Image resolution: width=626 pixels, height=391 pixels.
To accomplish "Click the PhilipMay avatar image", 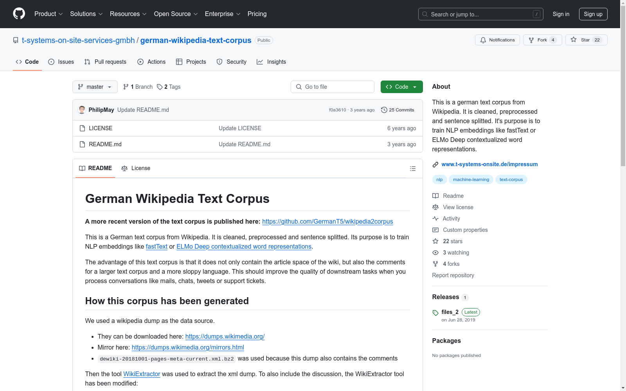I will click(82, 110).
